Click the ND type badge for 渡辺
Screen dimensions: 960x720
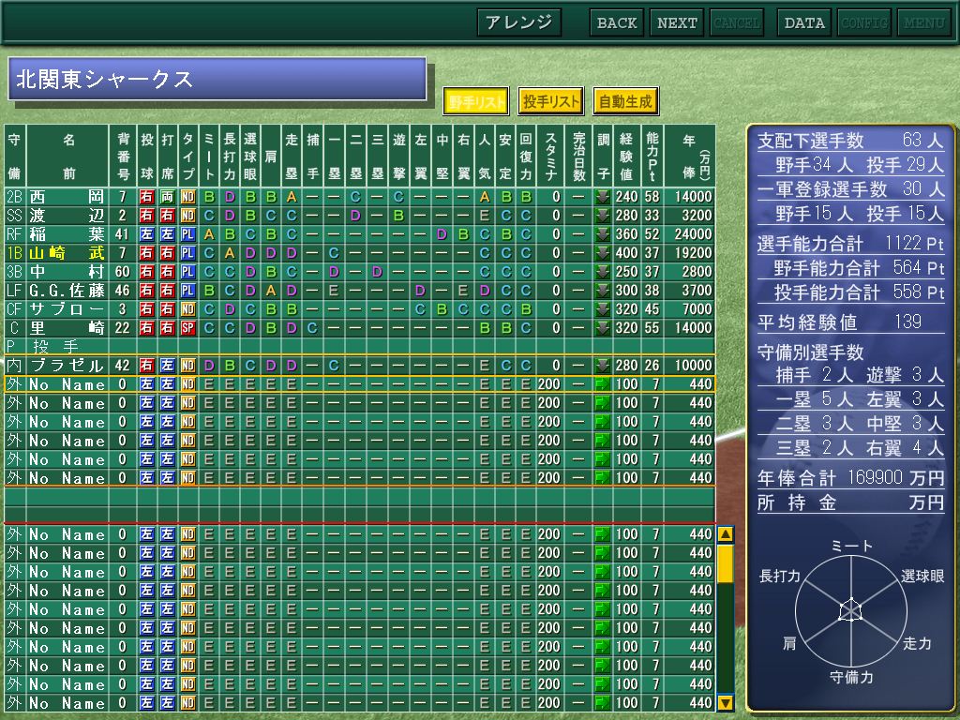[187, 216]
